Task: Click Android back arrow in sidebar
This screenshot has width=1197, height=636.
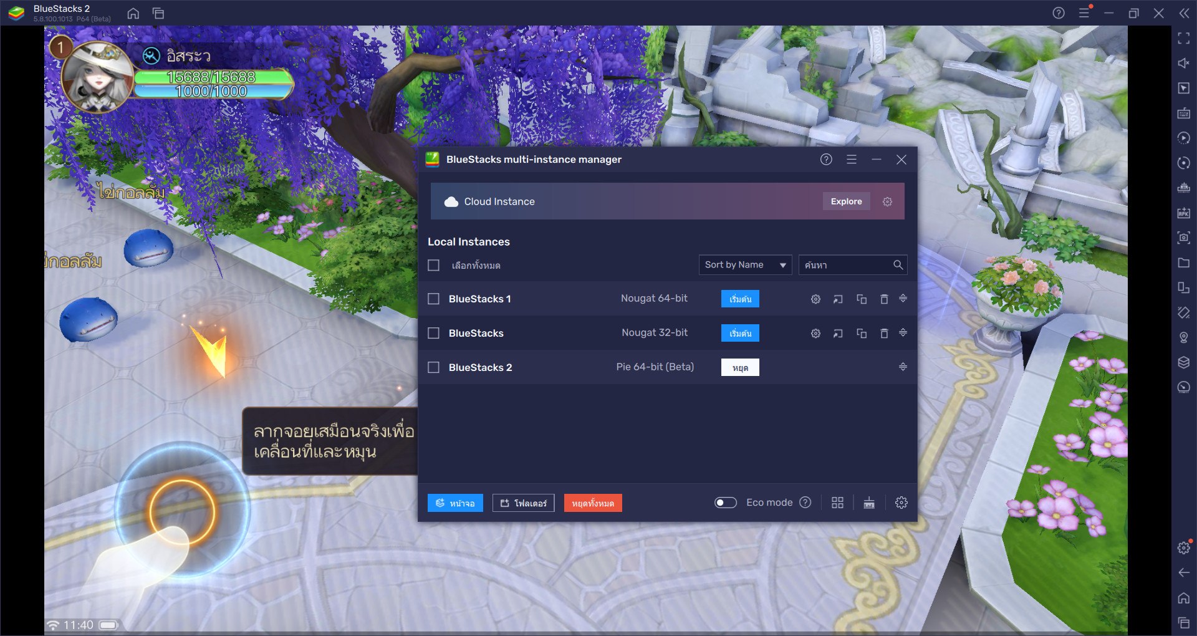Action: click(1183, 572)
